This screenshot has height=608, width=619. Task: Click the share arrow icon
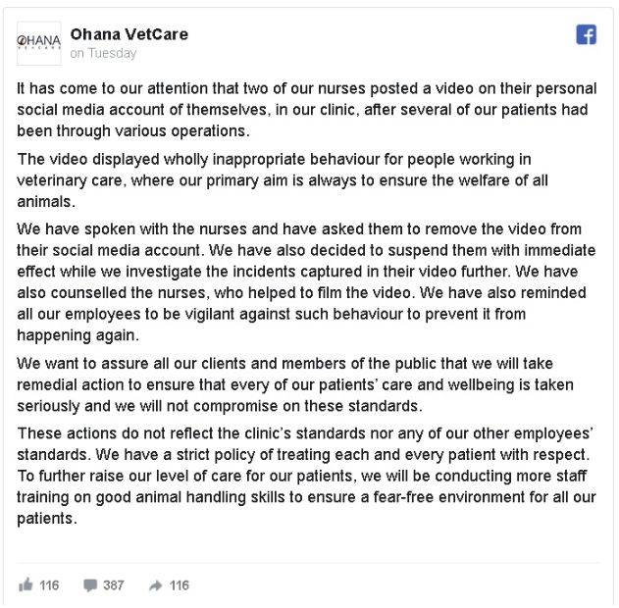point(155,585)
